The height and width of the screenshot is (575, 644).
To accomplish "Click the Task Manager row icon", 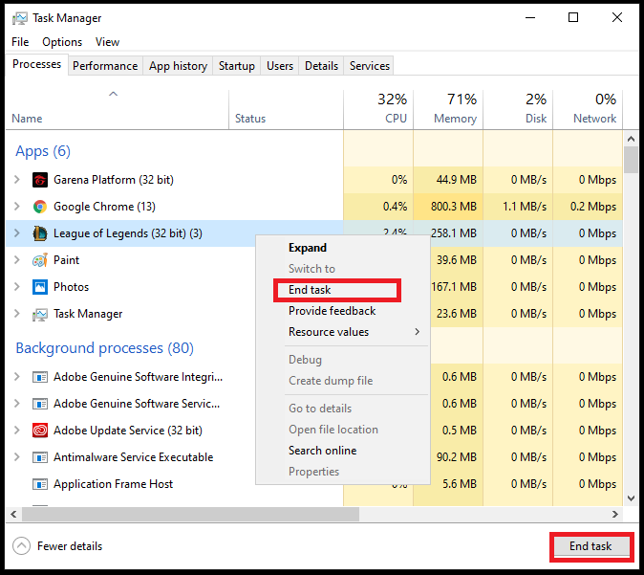I will pos(40,314).
